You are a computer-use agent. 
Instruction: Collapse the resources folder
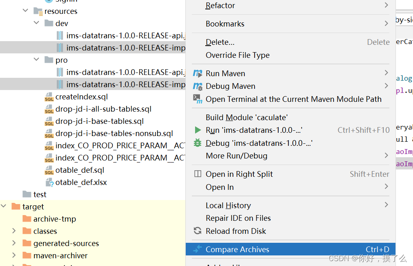pyautogui.click(x=25, y=11)
